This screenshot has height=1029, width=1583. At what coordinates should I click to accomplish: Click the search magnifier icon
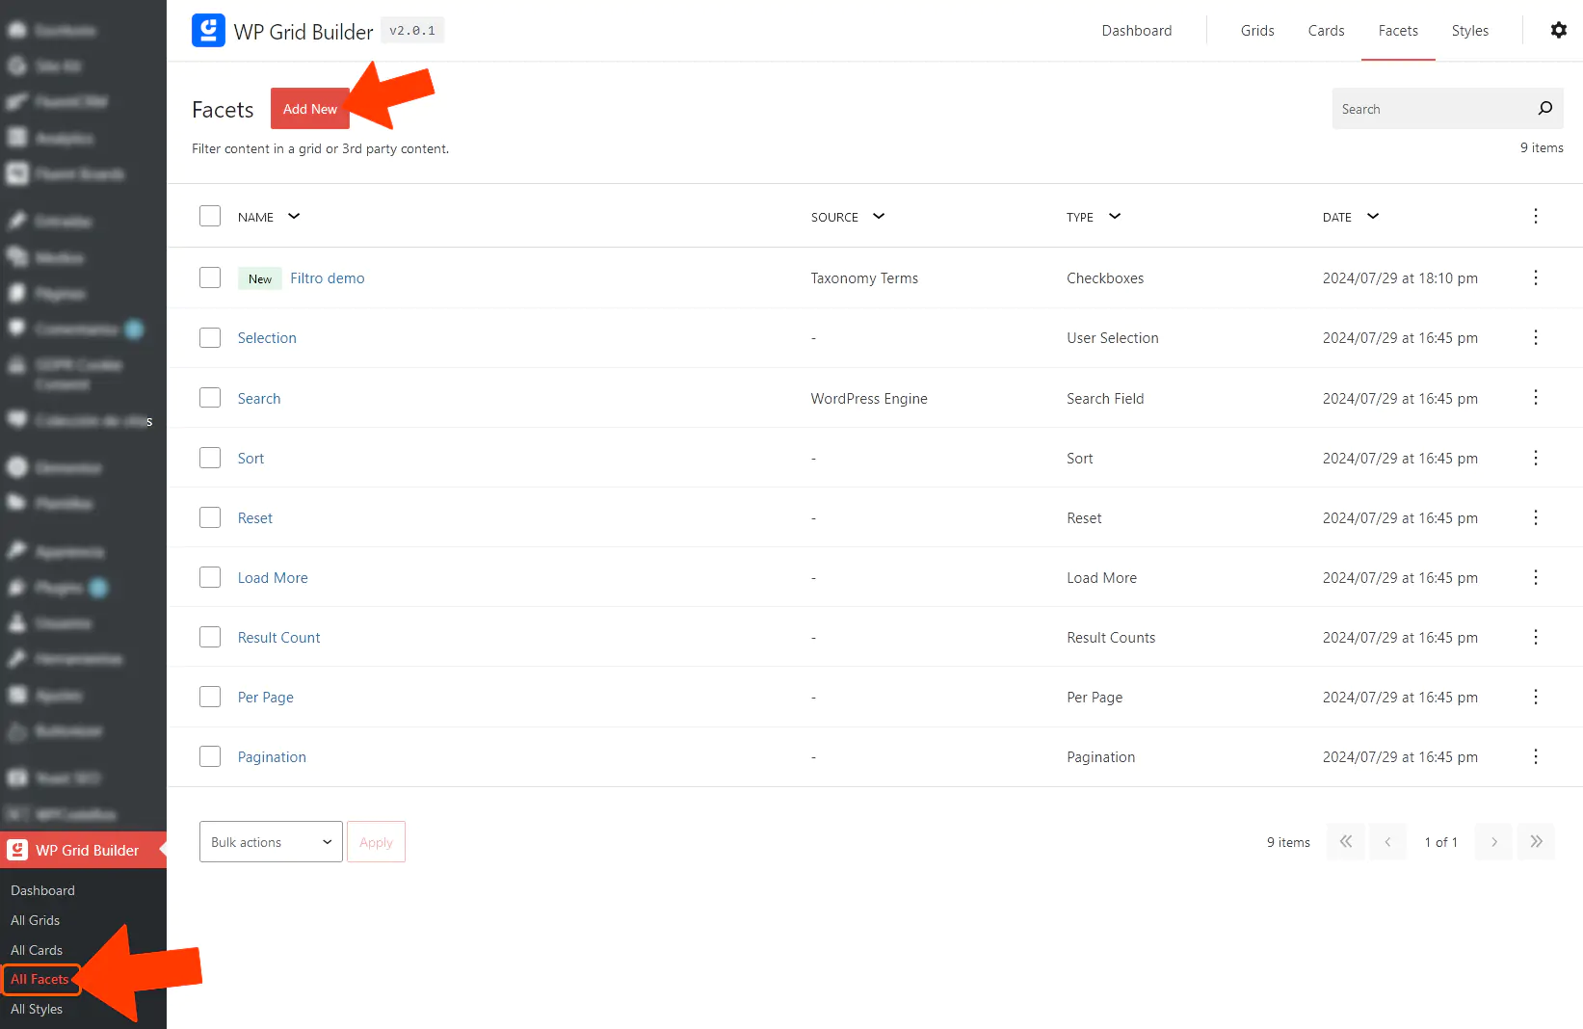(x=1544, y=108)
